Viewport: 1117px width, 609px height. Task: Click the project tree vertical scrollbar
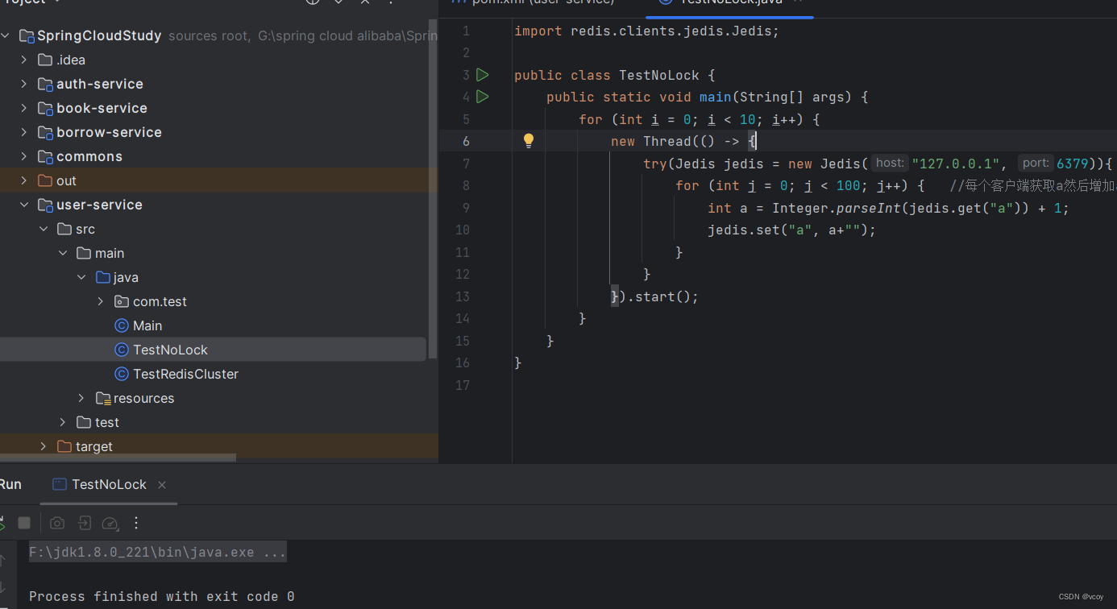point(433,189)
